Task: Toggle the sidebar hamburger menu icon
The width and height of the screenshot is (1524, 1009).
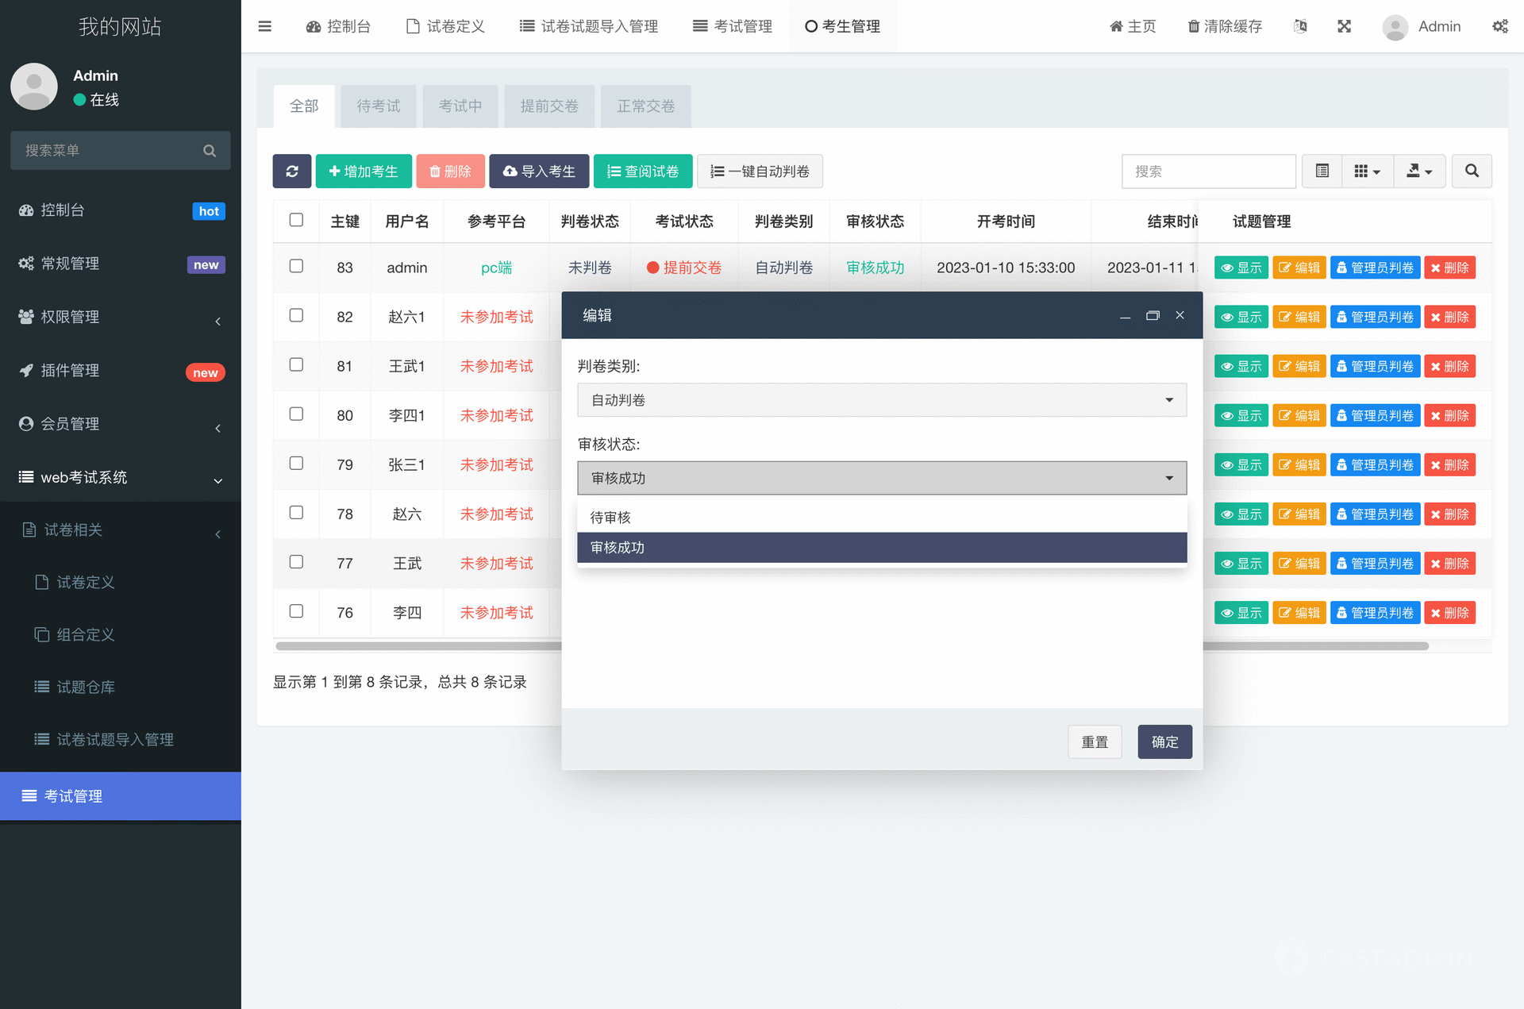Action: [265, 26]
